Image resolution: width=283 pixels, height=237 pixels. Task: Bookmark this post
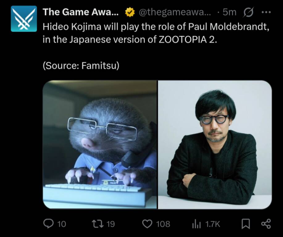[x=246, y=224]
